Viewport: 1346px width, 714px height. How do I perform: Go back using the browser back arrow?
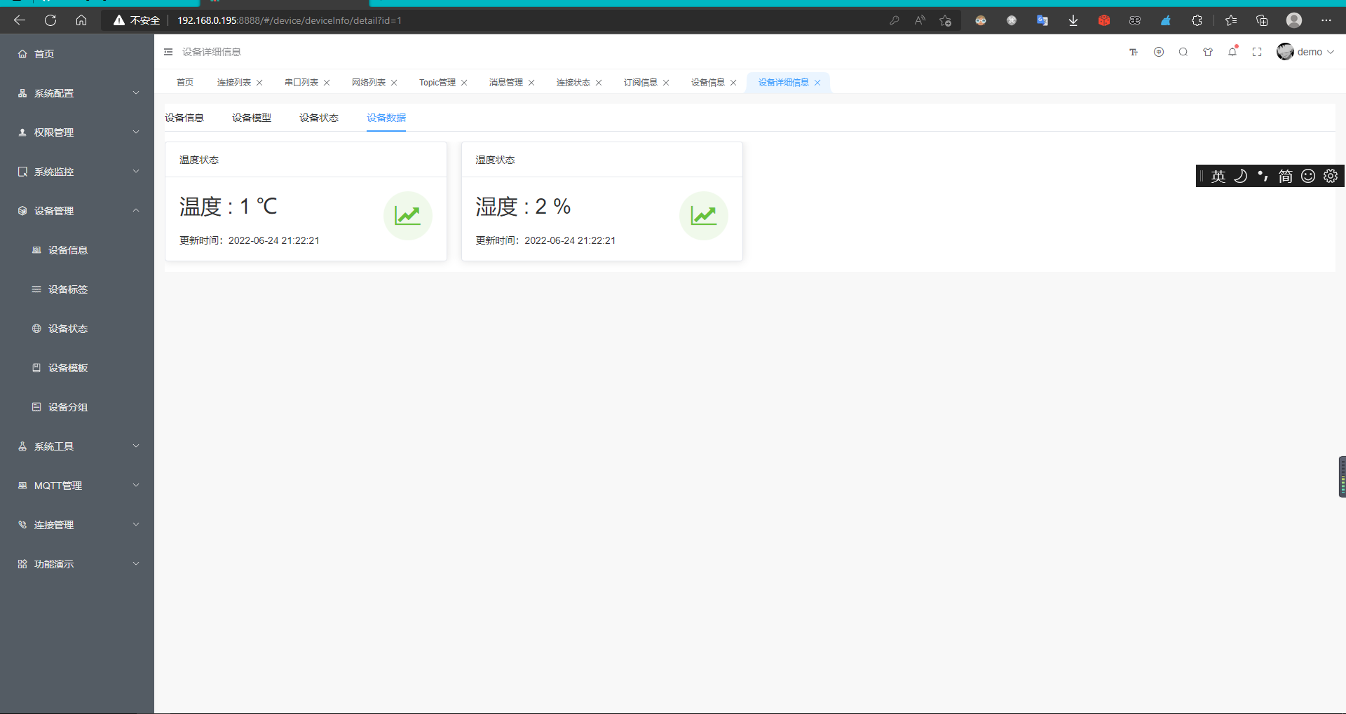pos(20,20)
